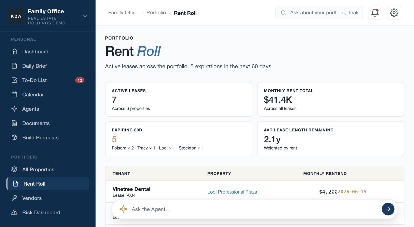
Task: Open the Vendors page
Action: 48,198
